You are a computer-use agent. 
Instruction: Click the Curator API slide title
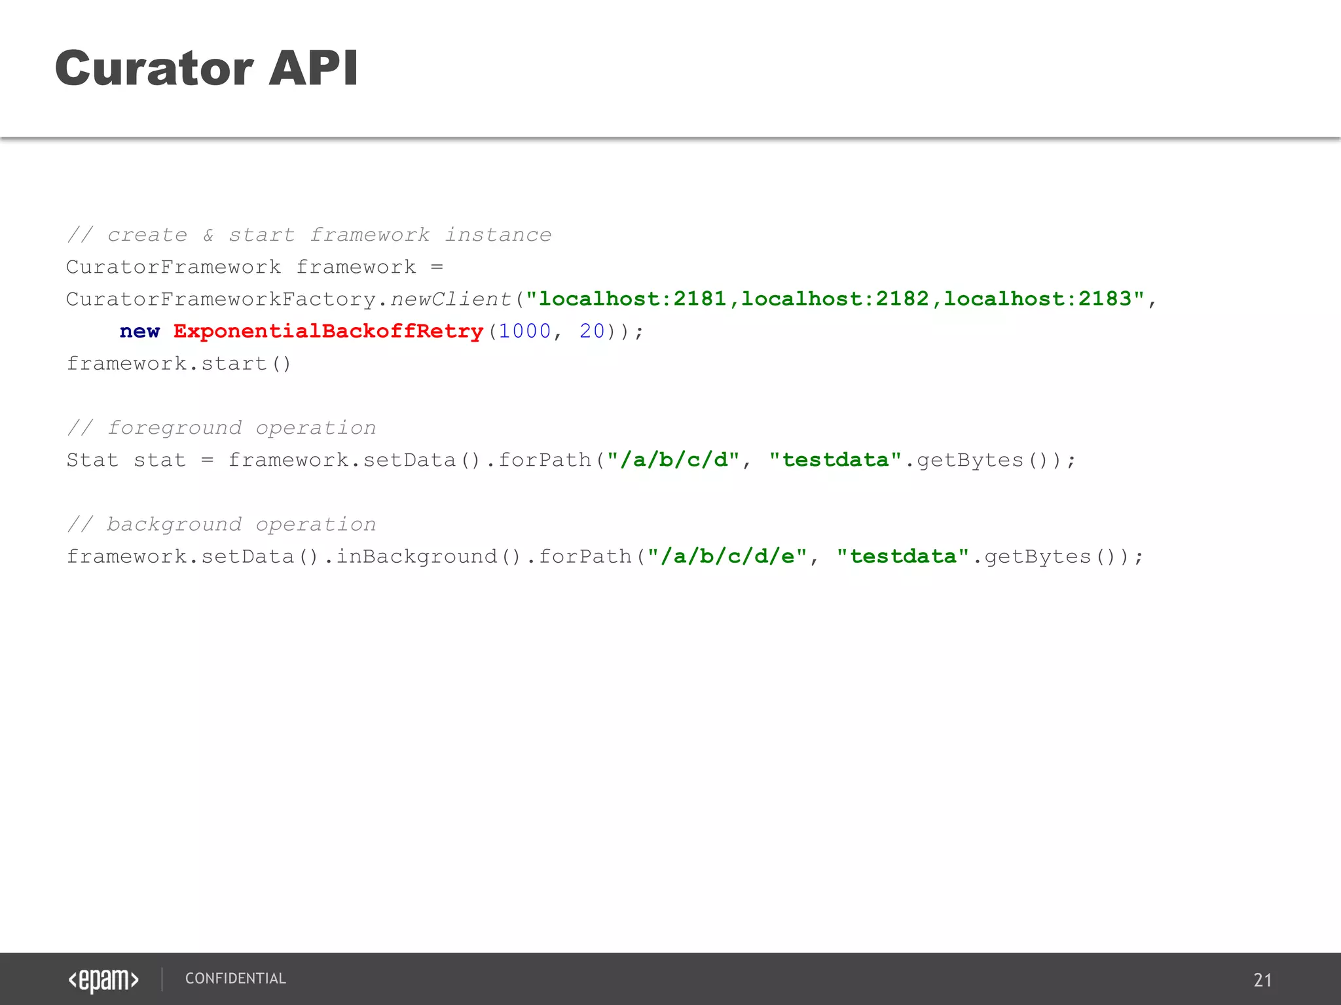[x=206, y=68]
